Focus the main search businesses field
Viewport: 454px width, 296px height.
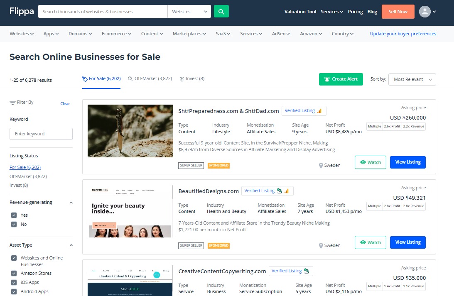click(103, 12)
